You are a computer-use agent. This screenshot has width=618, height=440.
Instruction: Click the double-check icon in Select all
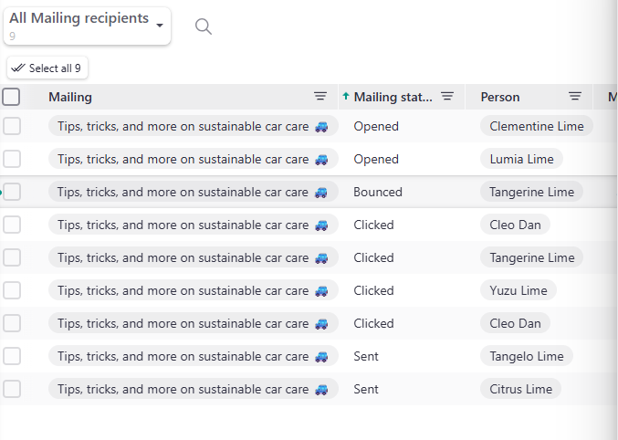click(17, 68)
